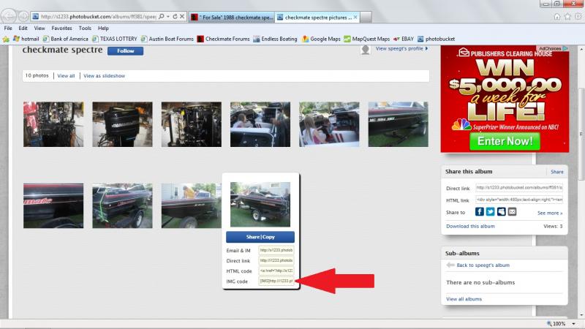Click the Email & IM code field
The image size is (585, 329).
[x=276, y=250]
